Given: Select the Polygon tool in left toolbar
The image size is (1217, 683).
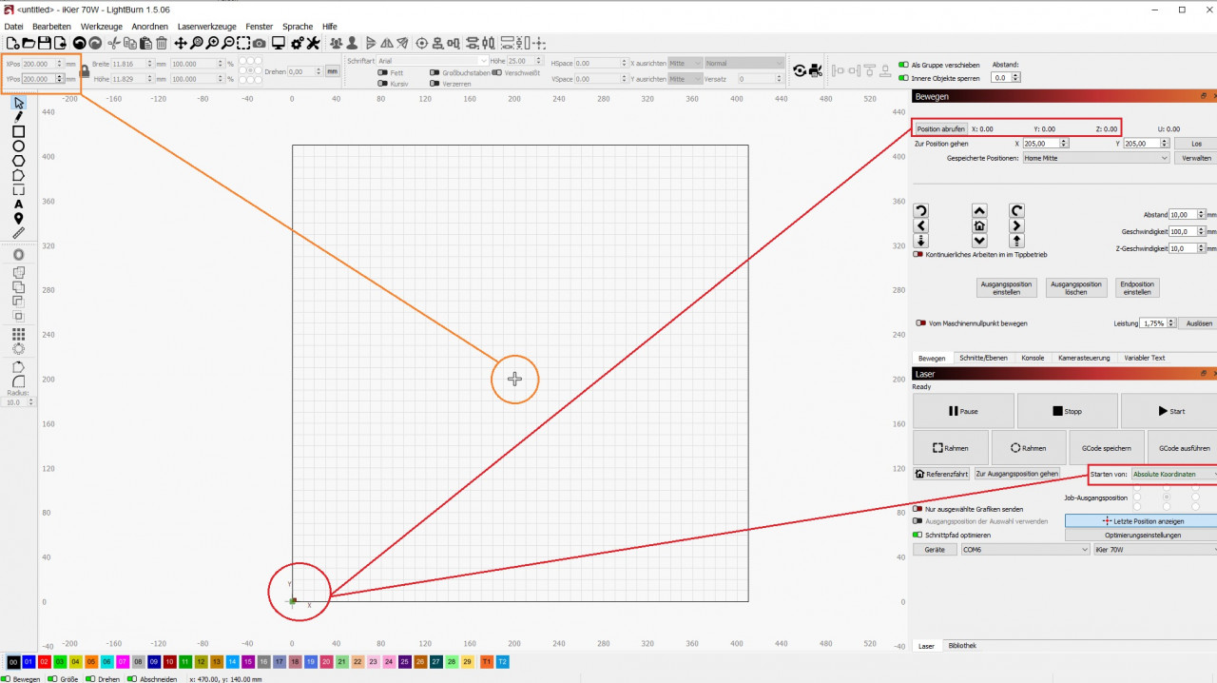Looking at the screenshot, I should 18,161.
